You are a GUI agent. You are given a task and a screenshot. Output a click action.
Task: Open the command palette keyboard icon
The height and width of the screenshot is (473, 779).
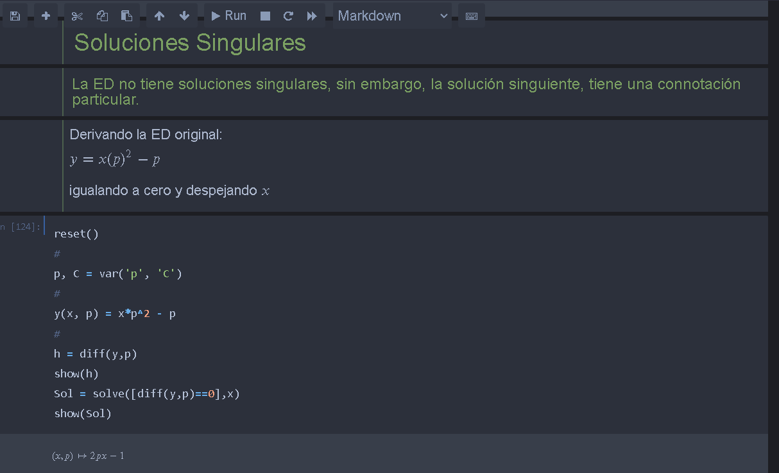pyautogui.click(x=471, y=16)
